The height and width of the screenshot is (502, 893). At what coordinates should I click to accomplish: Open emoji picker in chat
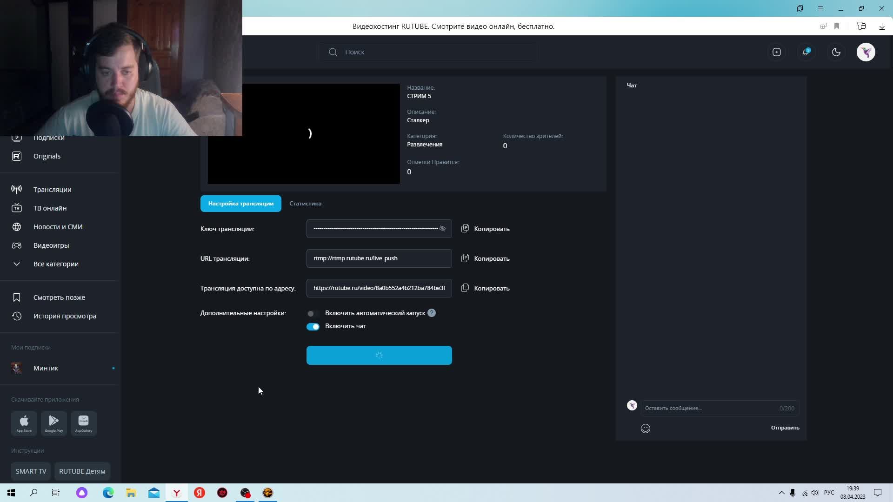[x=645, y=429]
